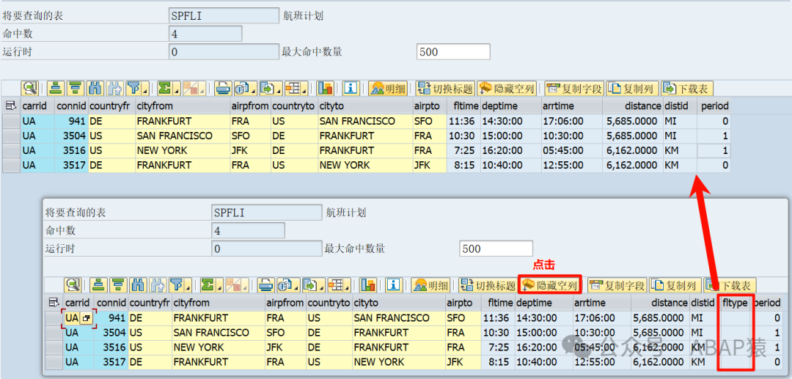
Task: Click Print icon in lower window toolbar
Action: (x=265, y=285)
